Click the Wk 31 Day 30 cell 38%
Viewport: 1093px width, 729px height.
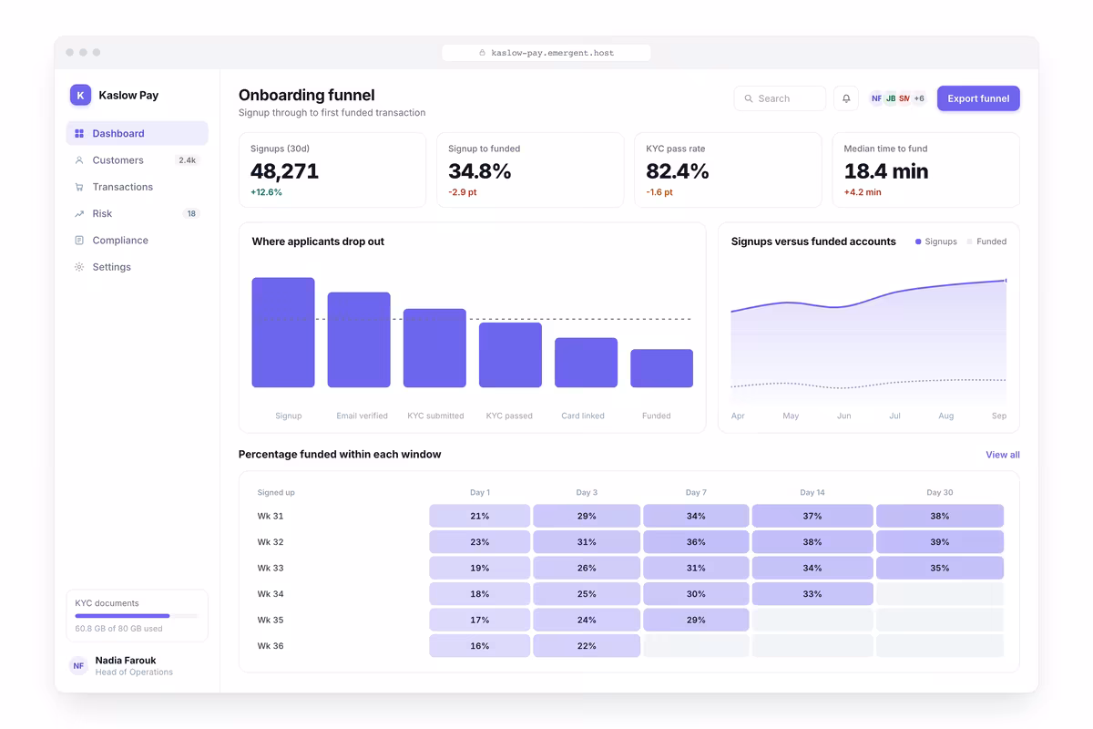pos(940,516)
